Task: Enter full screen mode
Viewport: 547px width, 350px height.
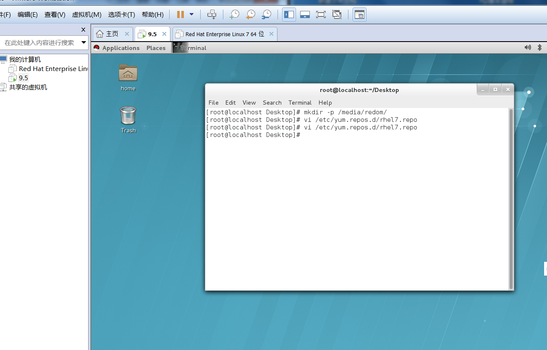Action: click(x=321, y=15)
